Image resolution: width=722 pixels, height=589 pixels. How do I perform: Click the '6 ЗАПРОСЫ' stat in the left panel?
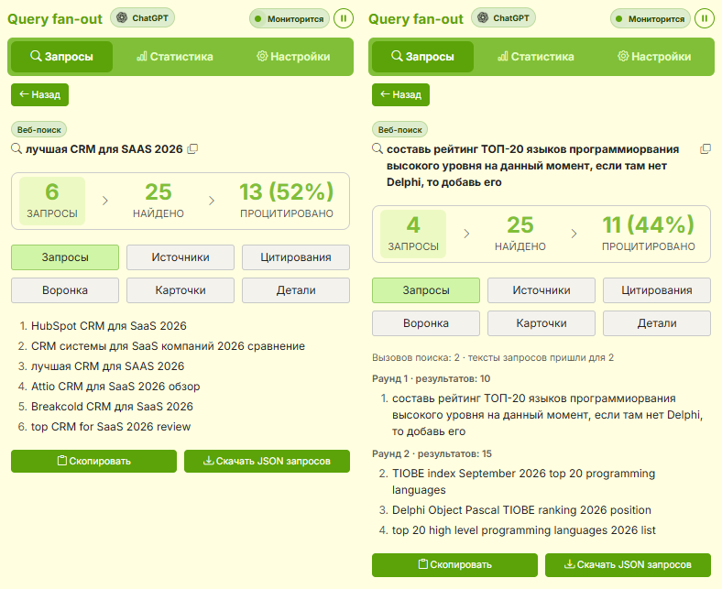(x=52, y=201)
